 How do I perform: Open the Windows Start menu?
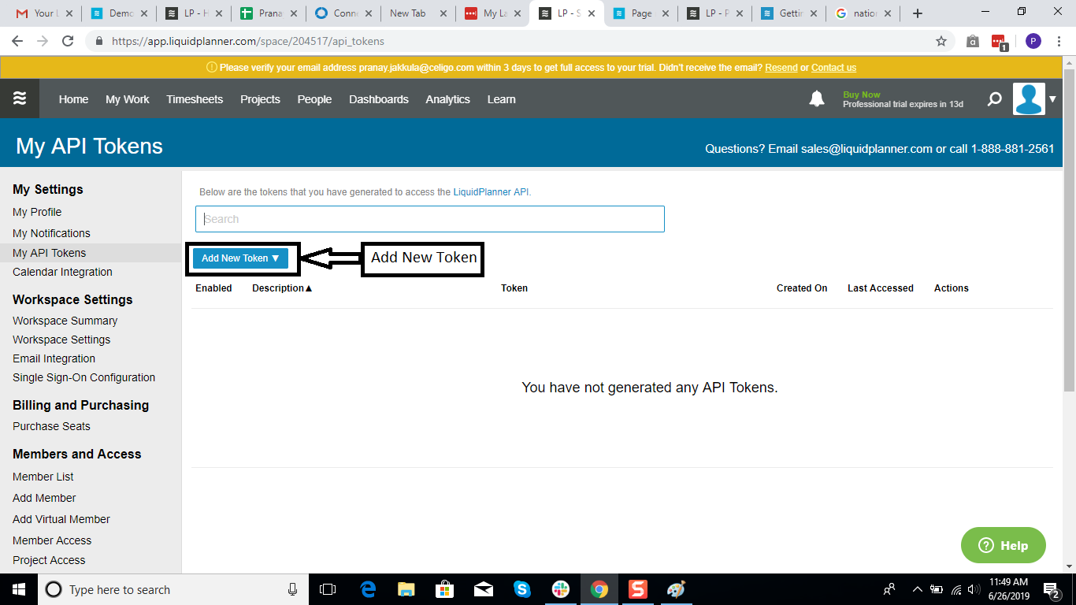[18, 589]
